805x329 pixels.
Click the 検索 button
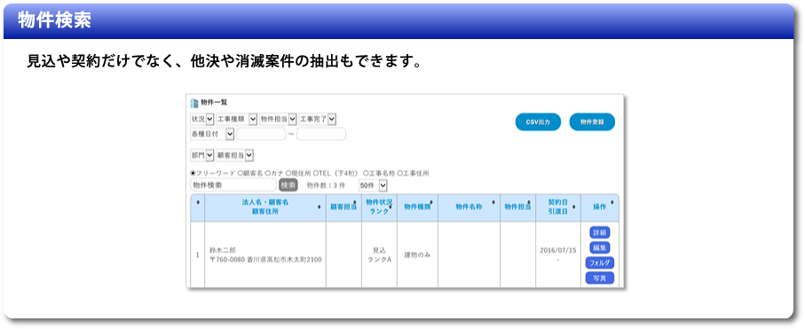[288, 185]
